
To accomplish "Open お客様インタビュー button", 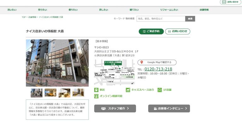I will (x=169, y=109).
